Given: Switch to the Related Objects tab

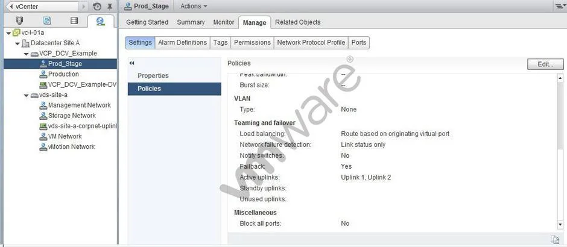Looking at the screenshot, I should click(x=297, y=22).
